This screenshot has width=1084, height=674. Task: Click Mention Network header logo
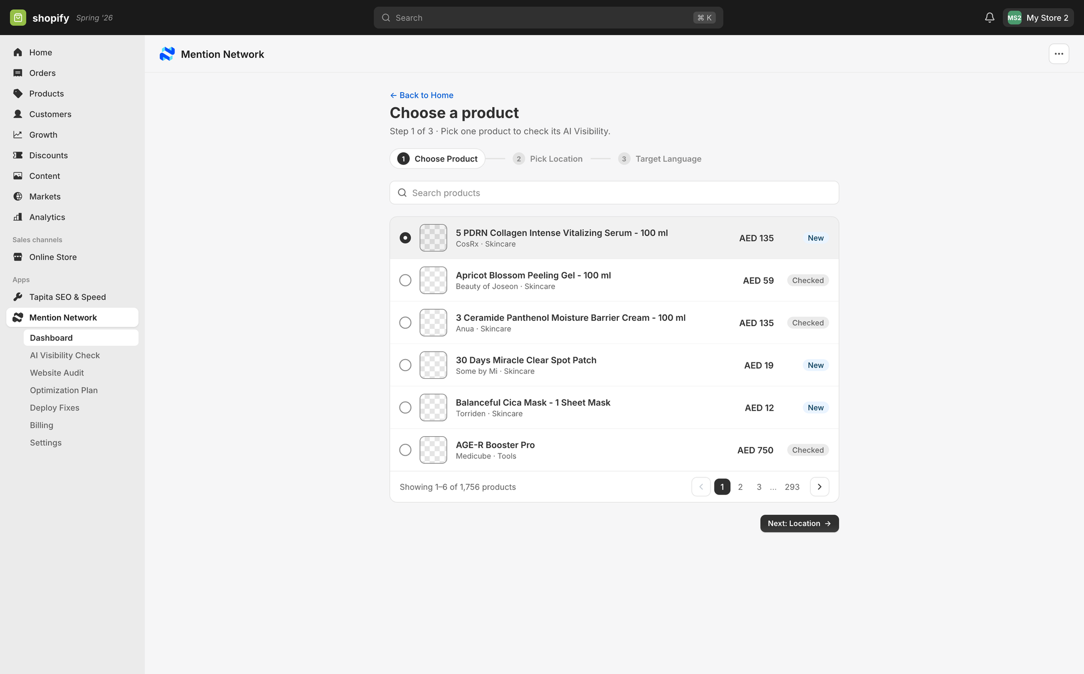coord(167,54)
